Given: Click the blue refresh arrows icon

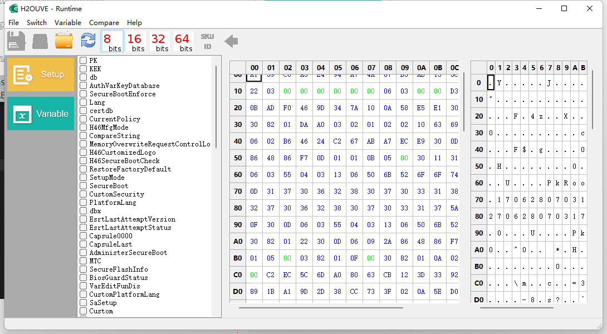Looking at the screenshot, I should click(88, 40).
